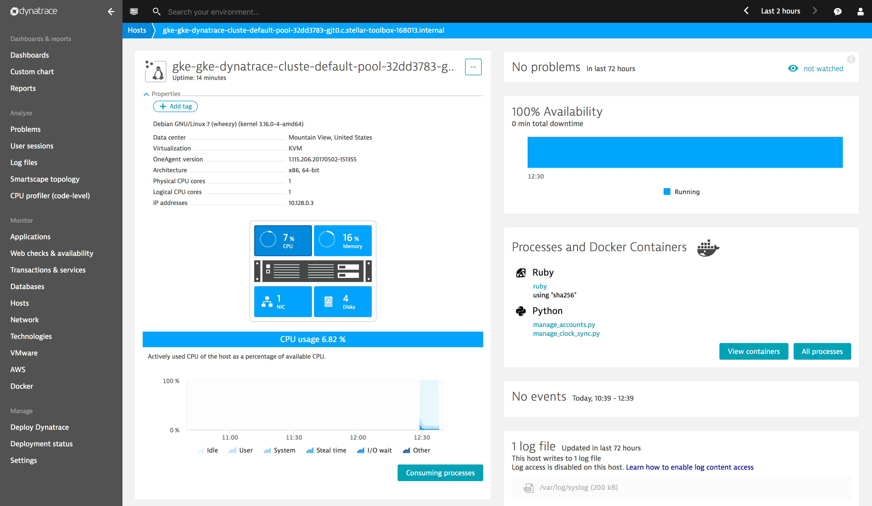The height and width of the screenshot is (506, 872).
Task: Go to next timeframe arrow
Action: (815, 11)
